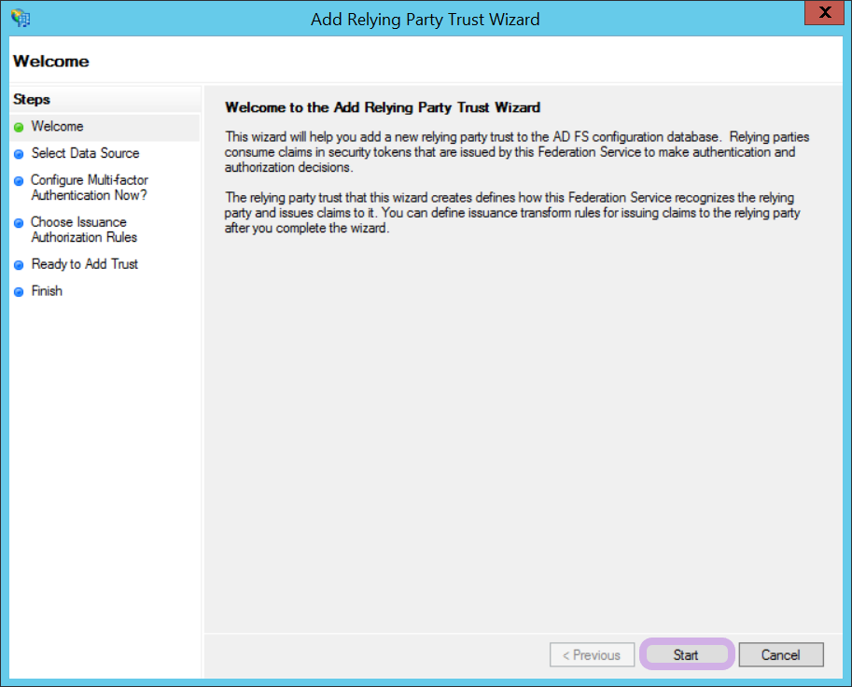Jump to Ready to Add Trust step
The height and width of the screenshot is (687, 852).
coord(84,264)
